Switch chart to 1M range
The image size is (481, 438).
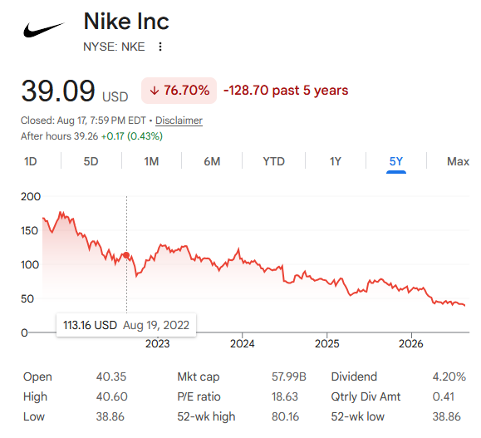click(151, 161)
